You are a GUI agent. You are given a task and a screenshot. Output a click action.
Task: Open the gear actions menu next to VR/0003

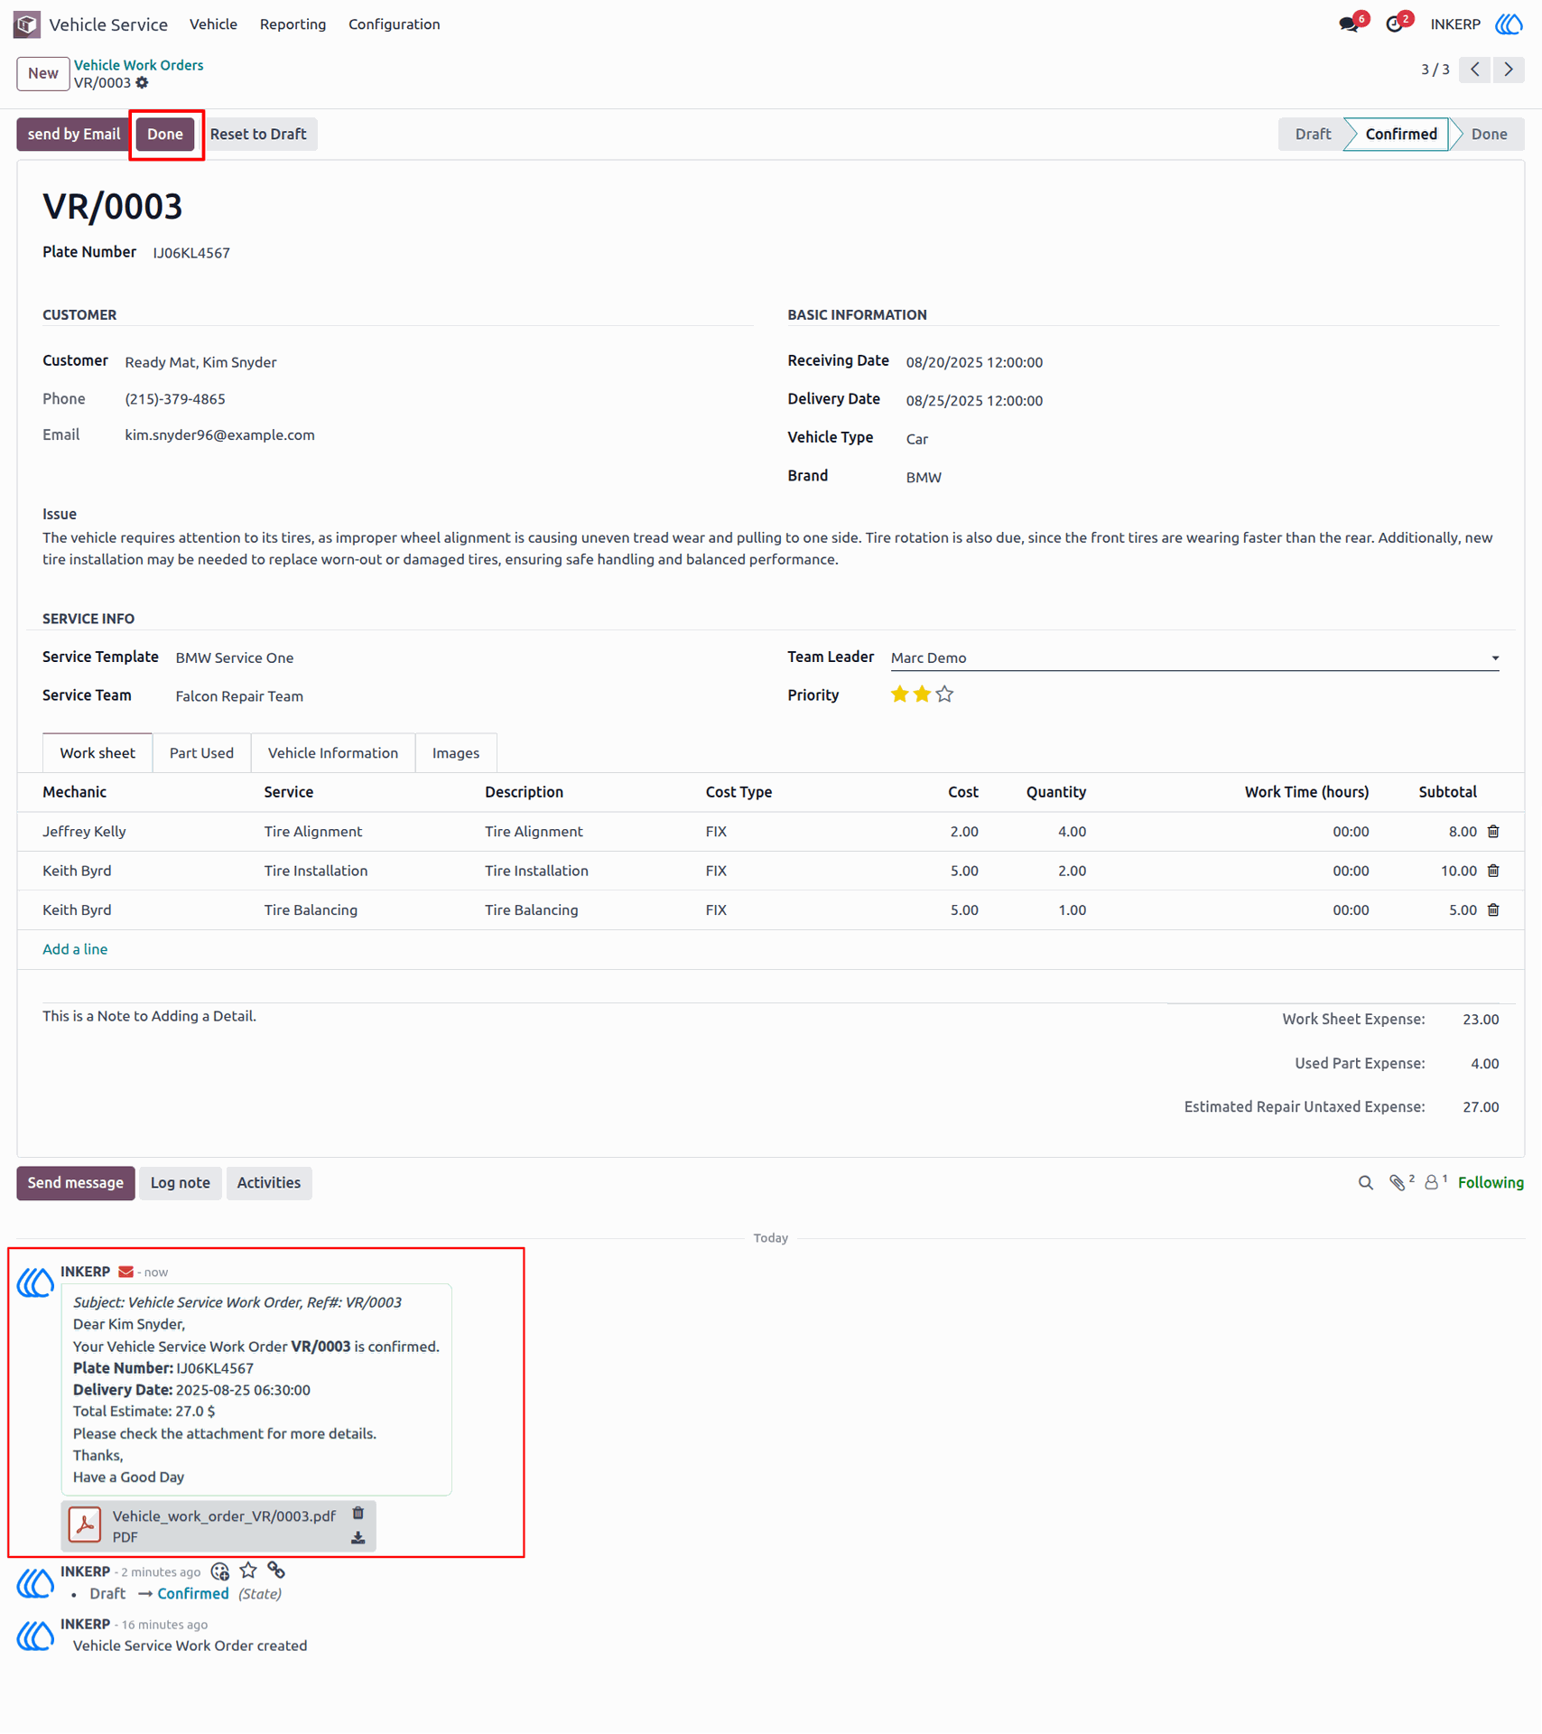click(142, 83)
